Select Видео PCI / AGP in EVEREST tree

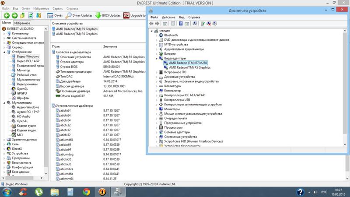coord(28,61)
